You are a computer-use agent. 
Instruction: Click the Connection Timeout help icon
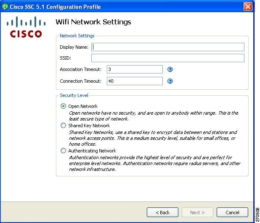[x=170, y=81]
